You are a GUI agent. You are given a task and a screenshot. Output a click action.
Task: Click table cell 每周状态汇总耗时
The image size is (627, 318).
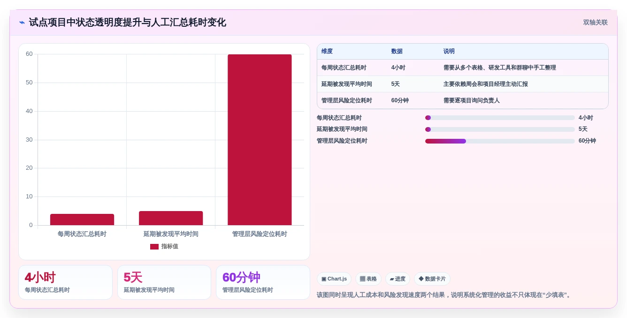point(344,68)
